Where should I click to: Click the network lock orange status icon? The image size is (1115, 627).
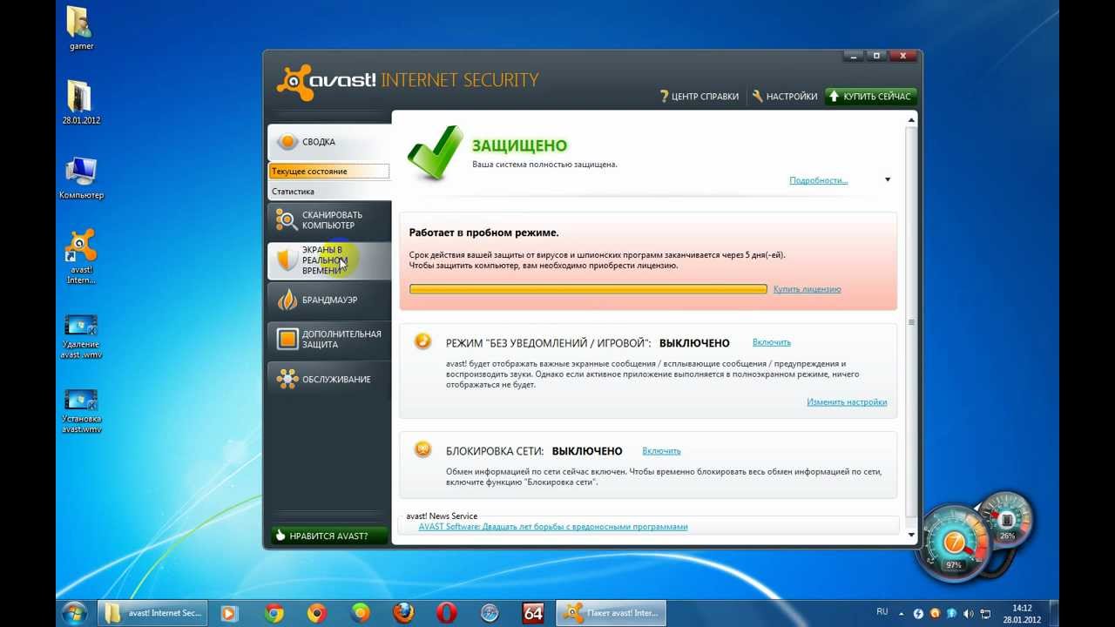422,449
